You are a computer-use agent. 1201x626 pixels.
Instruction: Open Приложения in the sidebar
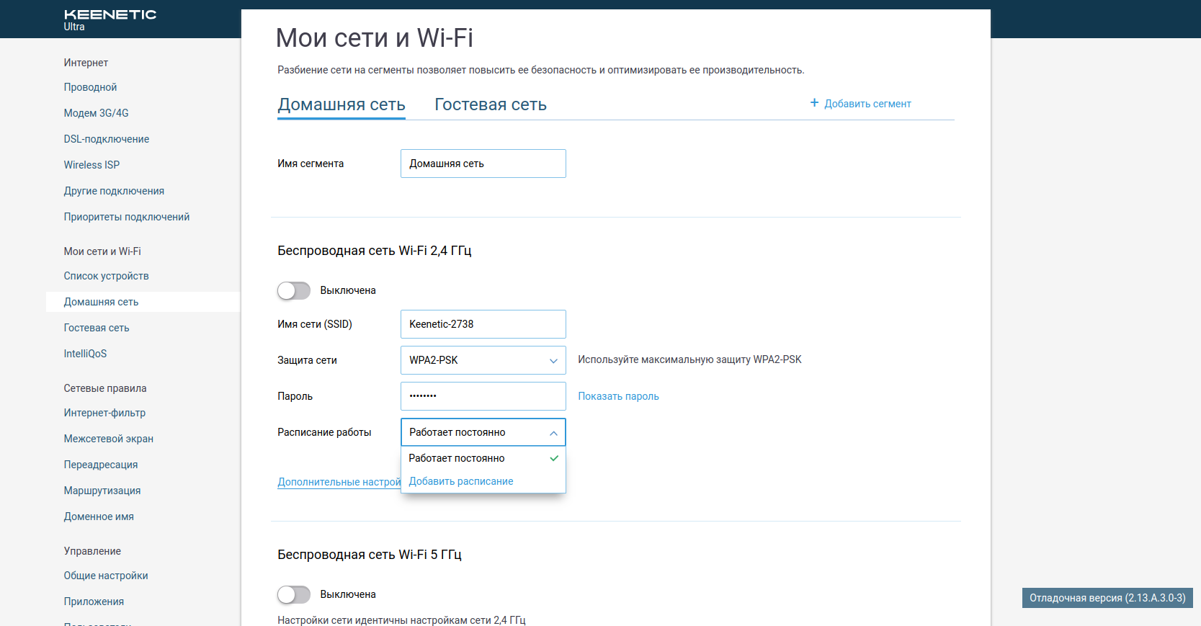click(94, 602)
